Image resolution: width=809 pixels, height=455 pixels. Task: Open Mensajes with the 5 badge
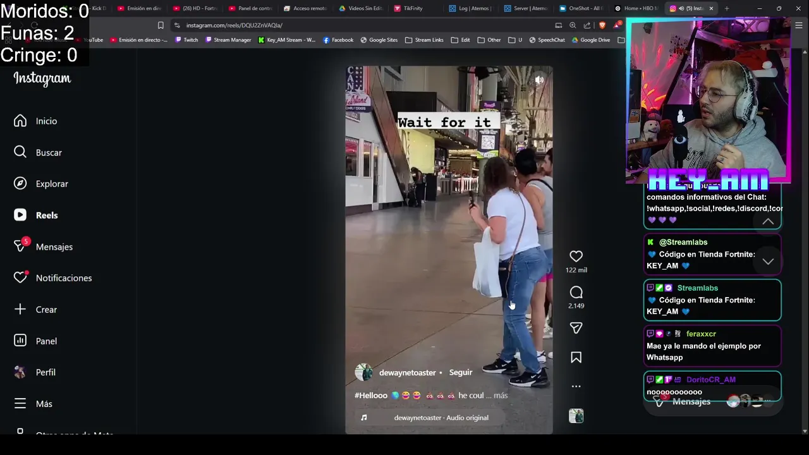point(43,246)
